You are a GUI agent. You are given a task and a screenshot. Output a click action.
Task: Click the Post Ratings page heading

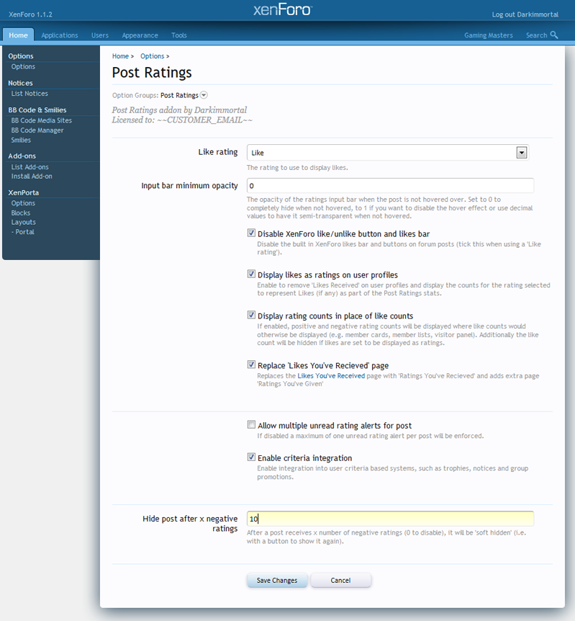[x=152, y=73]
